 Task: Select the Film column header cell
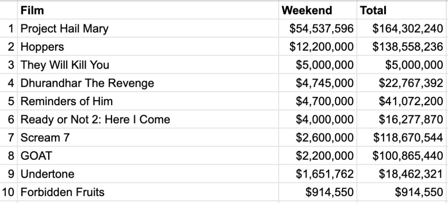point(148,10)
